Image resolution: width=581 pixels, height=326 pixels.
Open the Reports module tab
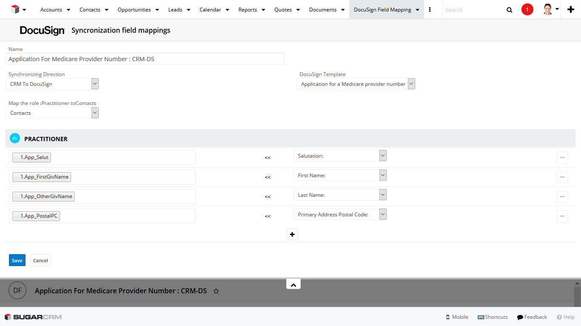248,10
